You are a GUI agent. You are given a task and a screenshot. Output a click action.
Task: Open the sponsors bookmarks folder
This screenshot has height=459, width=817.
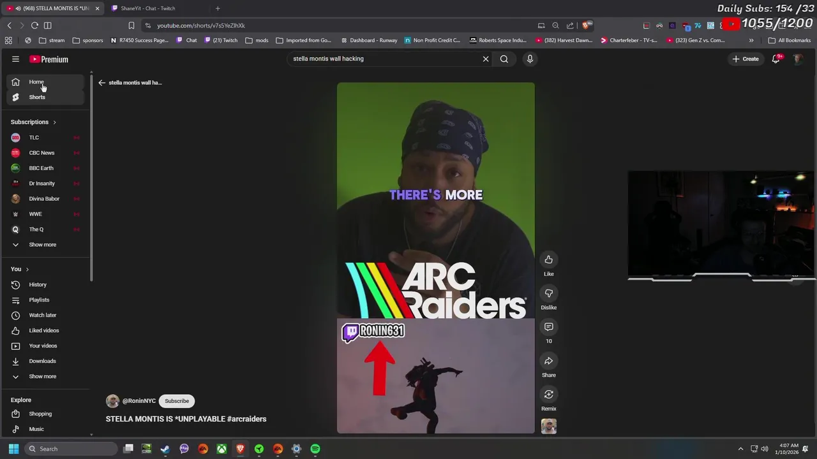click(x=87, y=40)
